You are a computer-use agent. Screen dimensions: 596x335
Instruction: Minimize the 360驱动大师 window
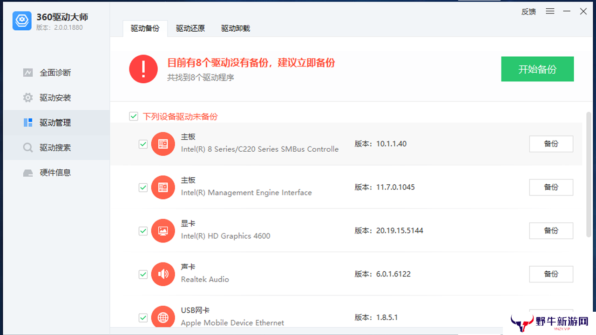567,11
